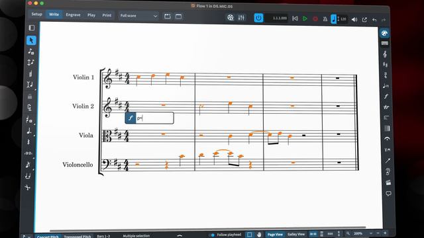Toggle the metronome click

pos(325,19)
